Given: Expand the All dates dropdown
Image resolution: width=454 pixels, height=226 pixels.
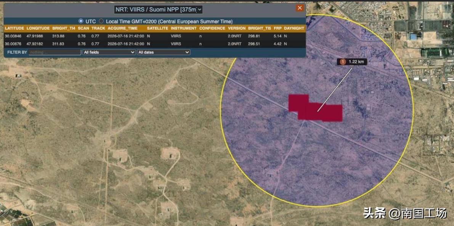Looking at the screenshot, I should [164, 52].
